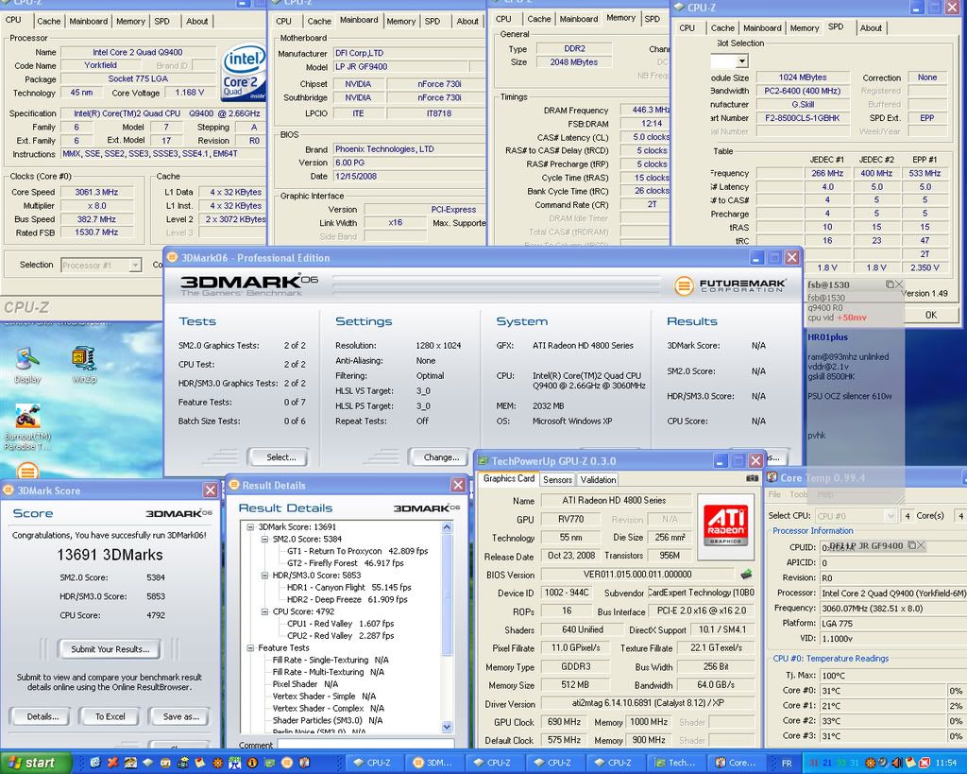Switch to the Sensors tab in GPU-Z
967x774 pixels.
click(x=556, y=479)
